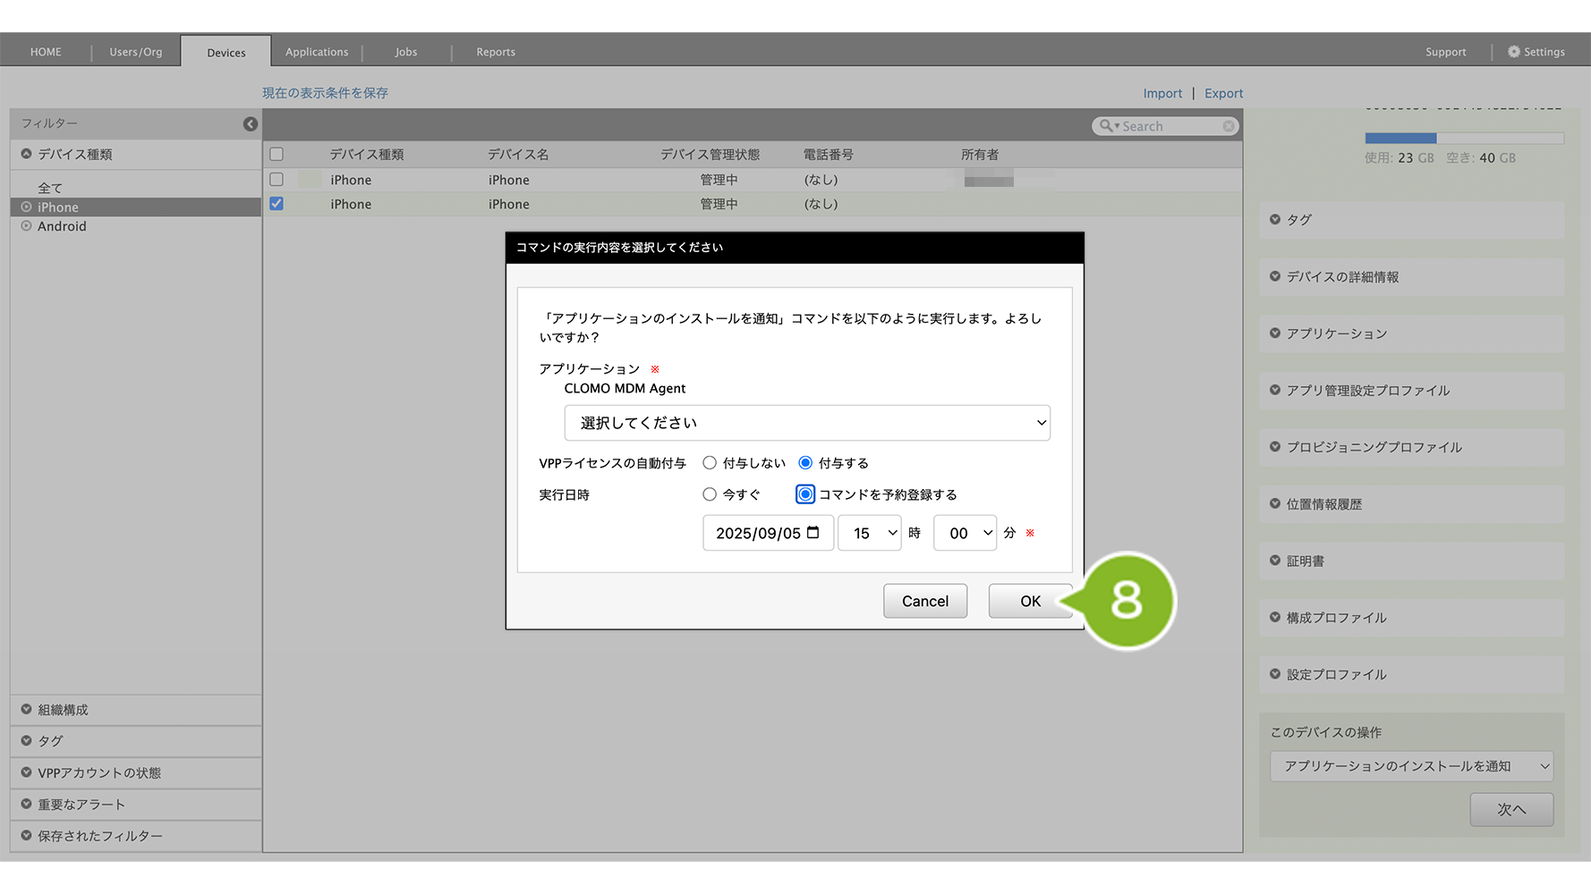
Task: Open the minute dropdown showing 00
Action: (965, 534)
